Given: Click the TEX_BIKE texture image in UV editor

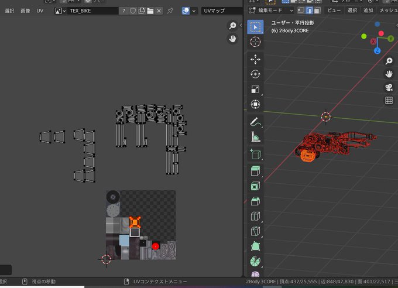Looking at the screenshot, I should [x=141, y=225].
